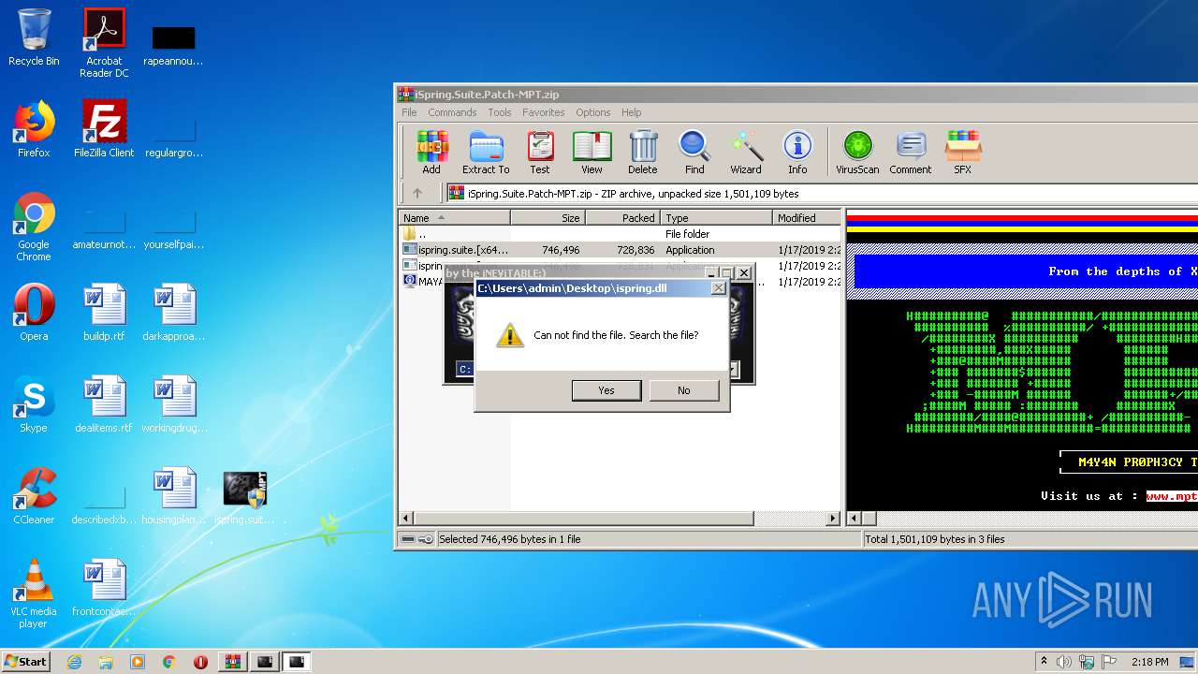Open Windows Media Player in taskbar
Screen dimensions: 1198x674
coord(138,662)
